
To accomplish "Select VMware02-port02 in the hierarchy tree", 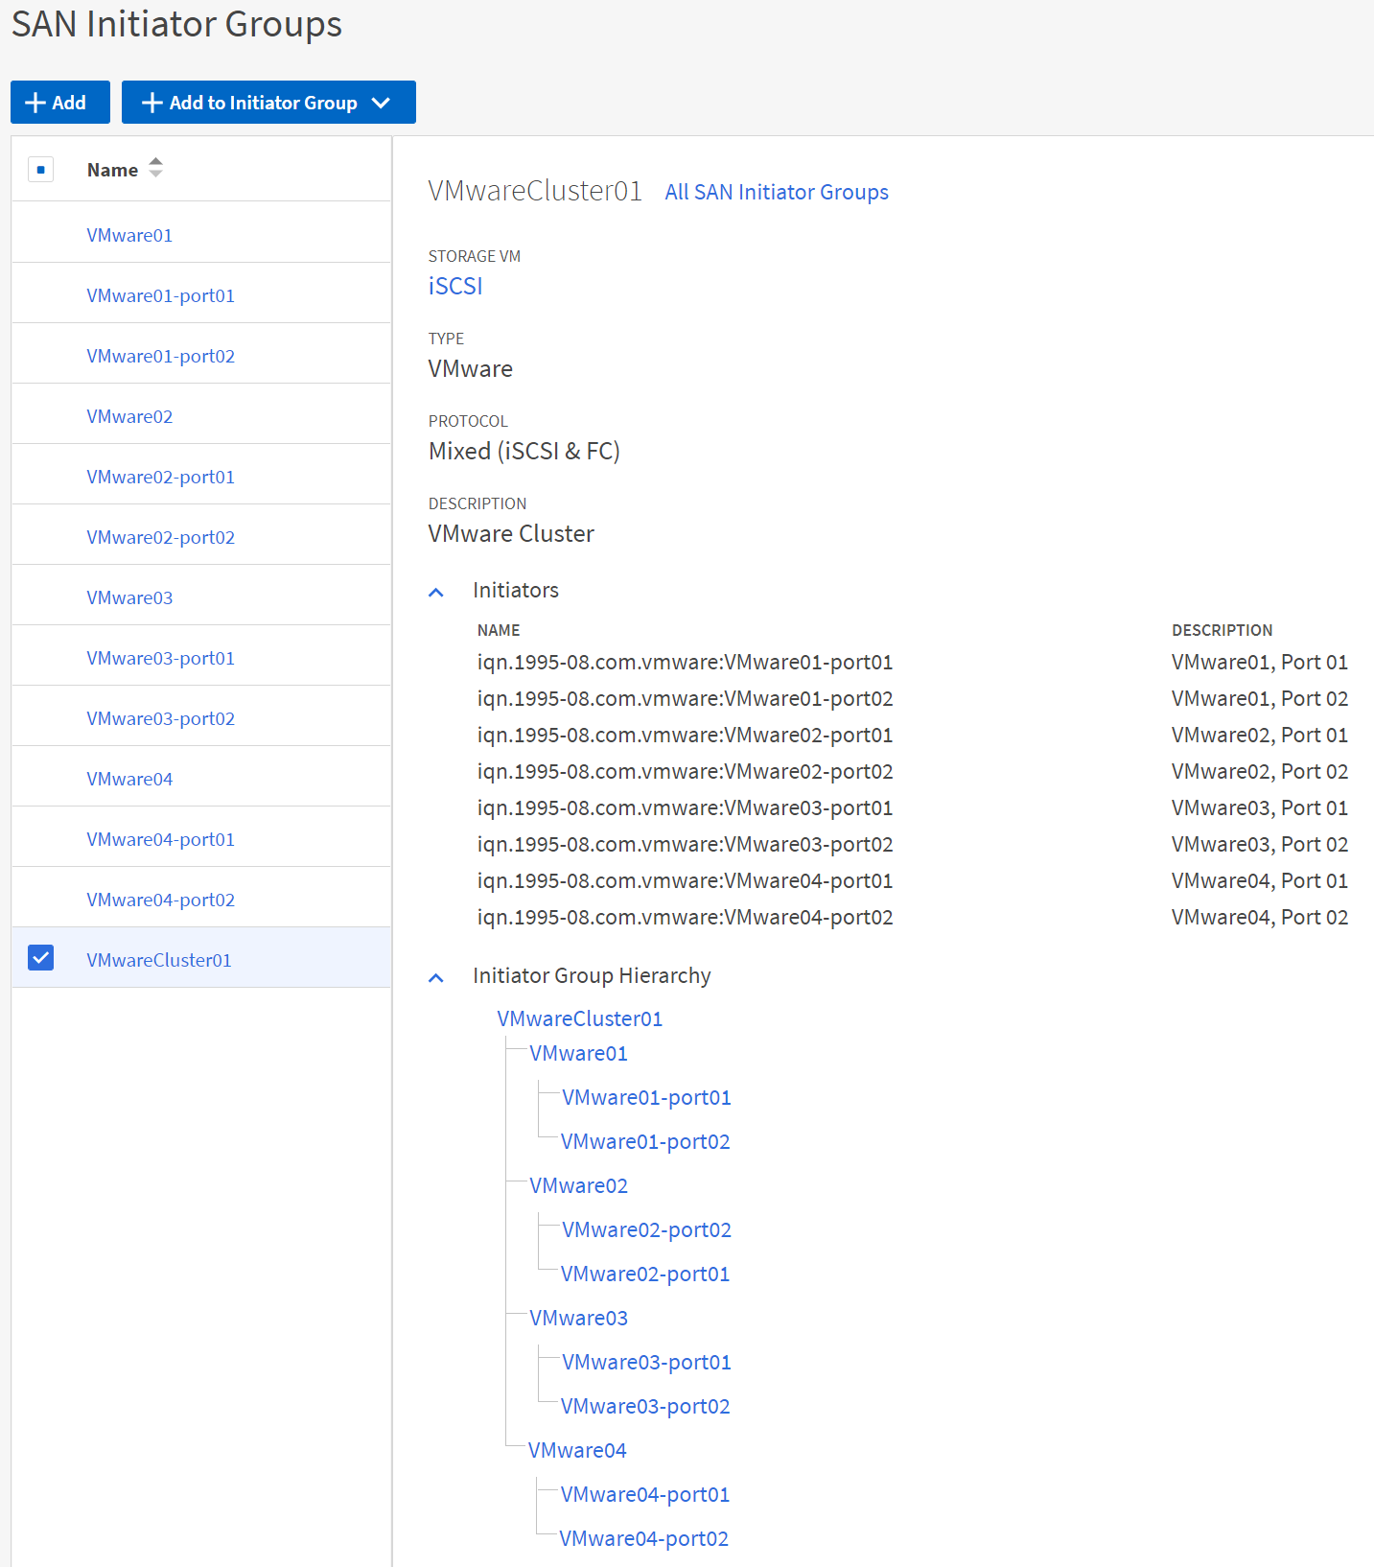I will pyautogui.click(x=646, y=1229).
